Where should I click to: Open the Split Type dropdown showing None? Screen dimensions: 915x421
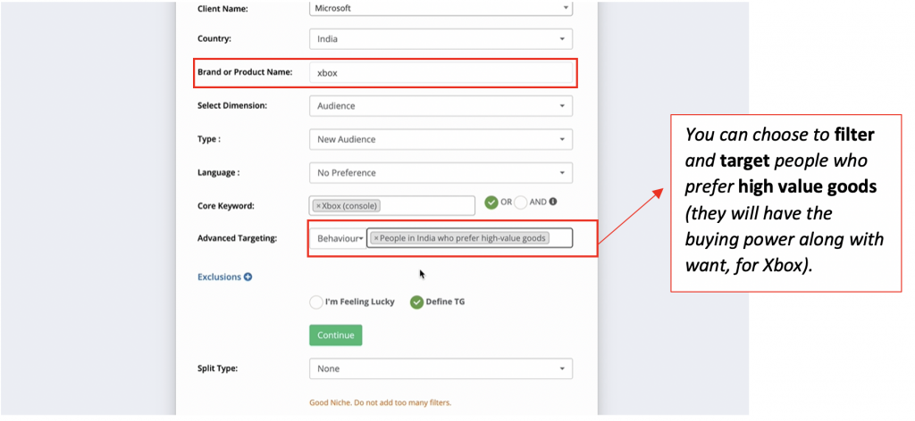pyautogui.click(x=441, y=368)
